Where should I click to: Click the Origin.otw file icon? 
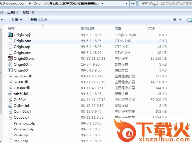pos(10,52)
